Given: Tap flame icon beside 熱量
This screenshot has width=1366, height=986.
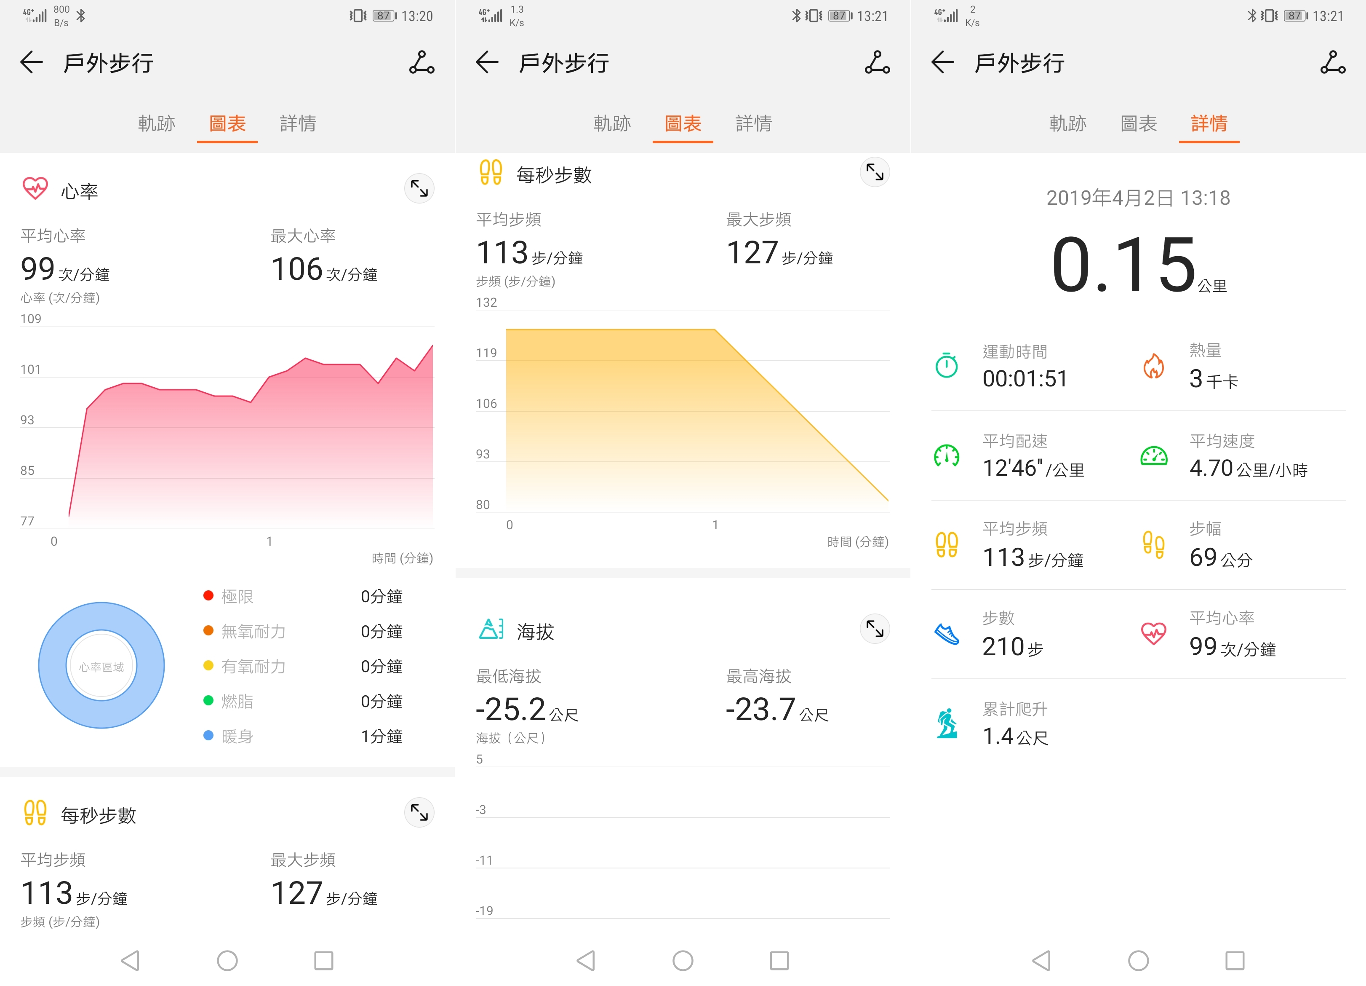Looking at the screenshot, I should [1153, 366].
